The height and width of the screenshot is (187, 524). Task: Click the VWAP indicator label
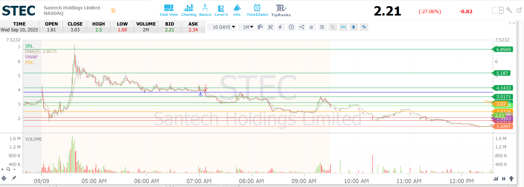(x=31, y=57)
